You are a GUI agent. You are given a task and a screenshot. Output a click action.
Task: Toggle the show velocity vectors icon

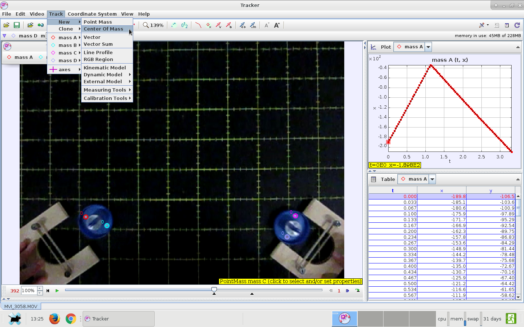click(218, 25)
